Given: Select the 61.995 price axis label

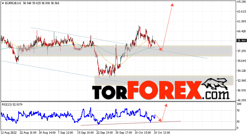Looking at the screenshot, I should point(241,22).
